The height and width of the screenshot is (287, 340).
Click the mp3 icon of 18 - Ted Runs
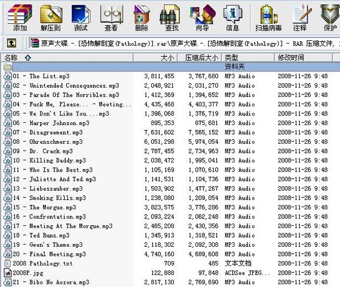pyautogui.click(x=8, y=235)
